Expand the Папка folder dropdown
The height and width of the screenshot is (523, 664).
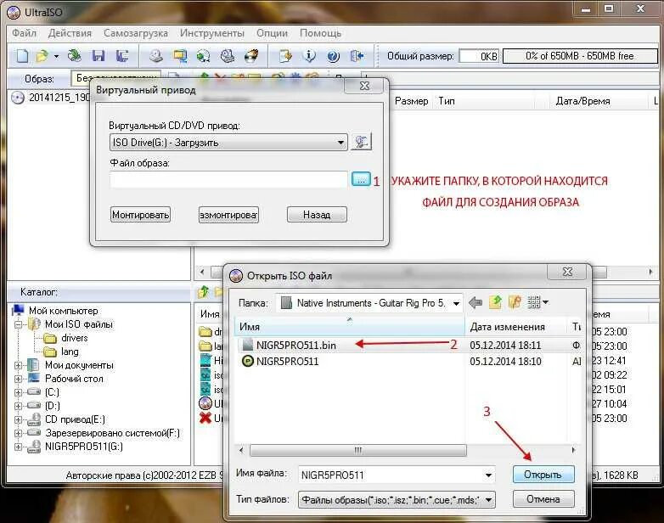(456, 303)
